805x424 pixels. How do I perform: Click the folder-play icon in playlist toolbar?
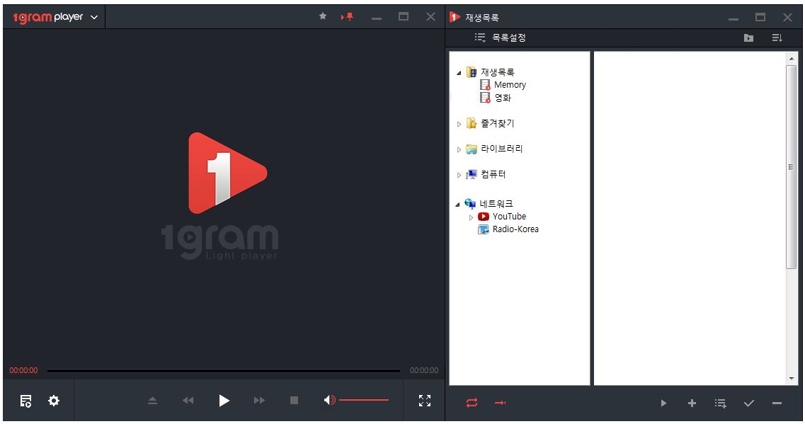point(748,38)
